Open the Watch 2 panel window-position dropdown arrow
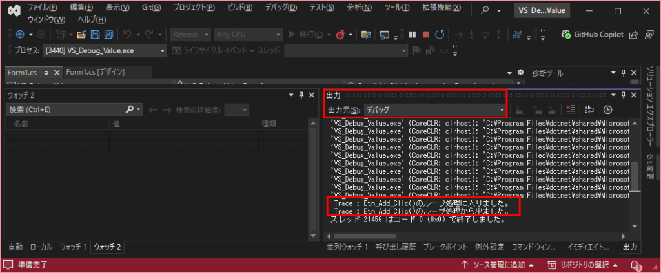661x273 pixels. pos(292,95)
